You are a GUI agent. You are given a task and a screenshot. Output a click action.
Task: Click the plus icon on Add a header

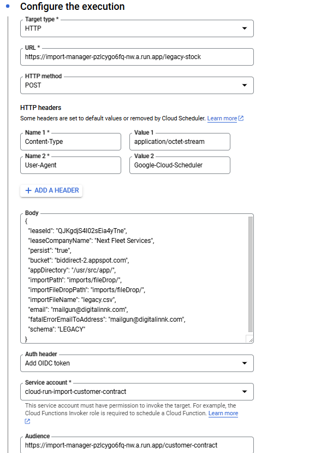click(28, 190)
